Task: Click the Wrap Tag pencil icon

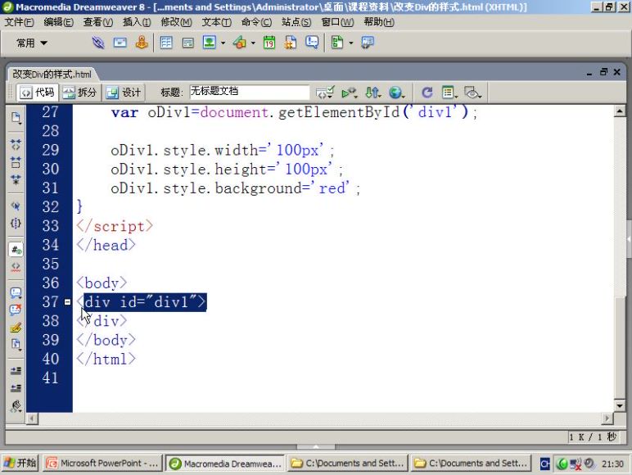Action: (16, 328)
